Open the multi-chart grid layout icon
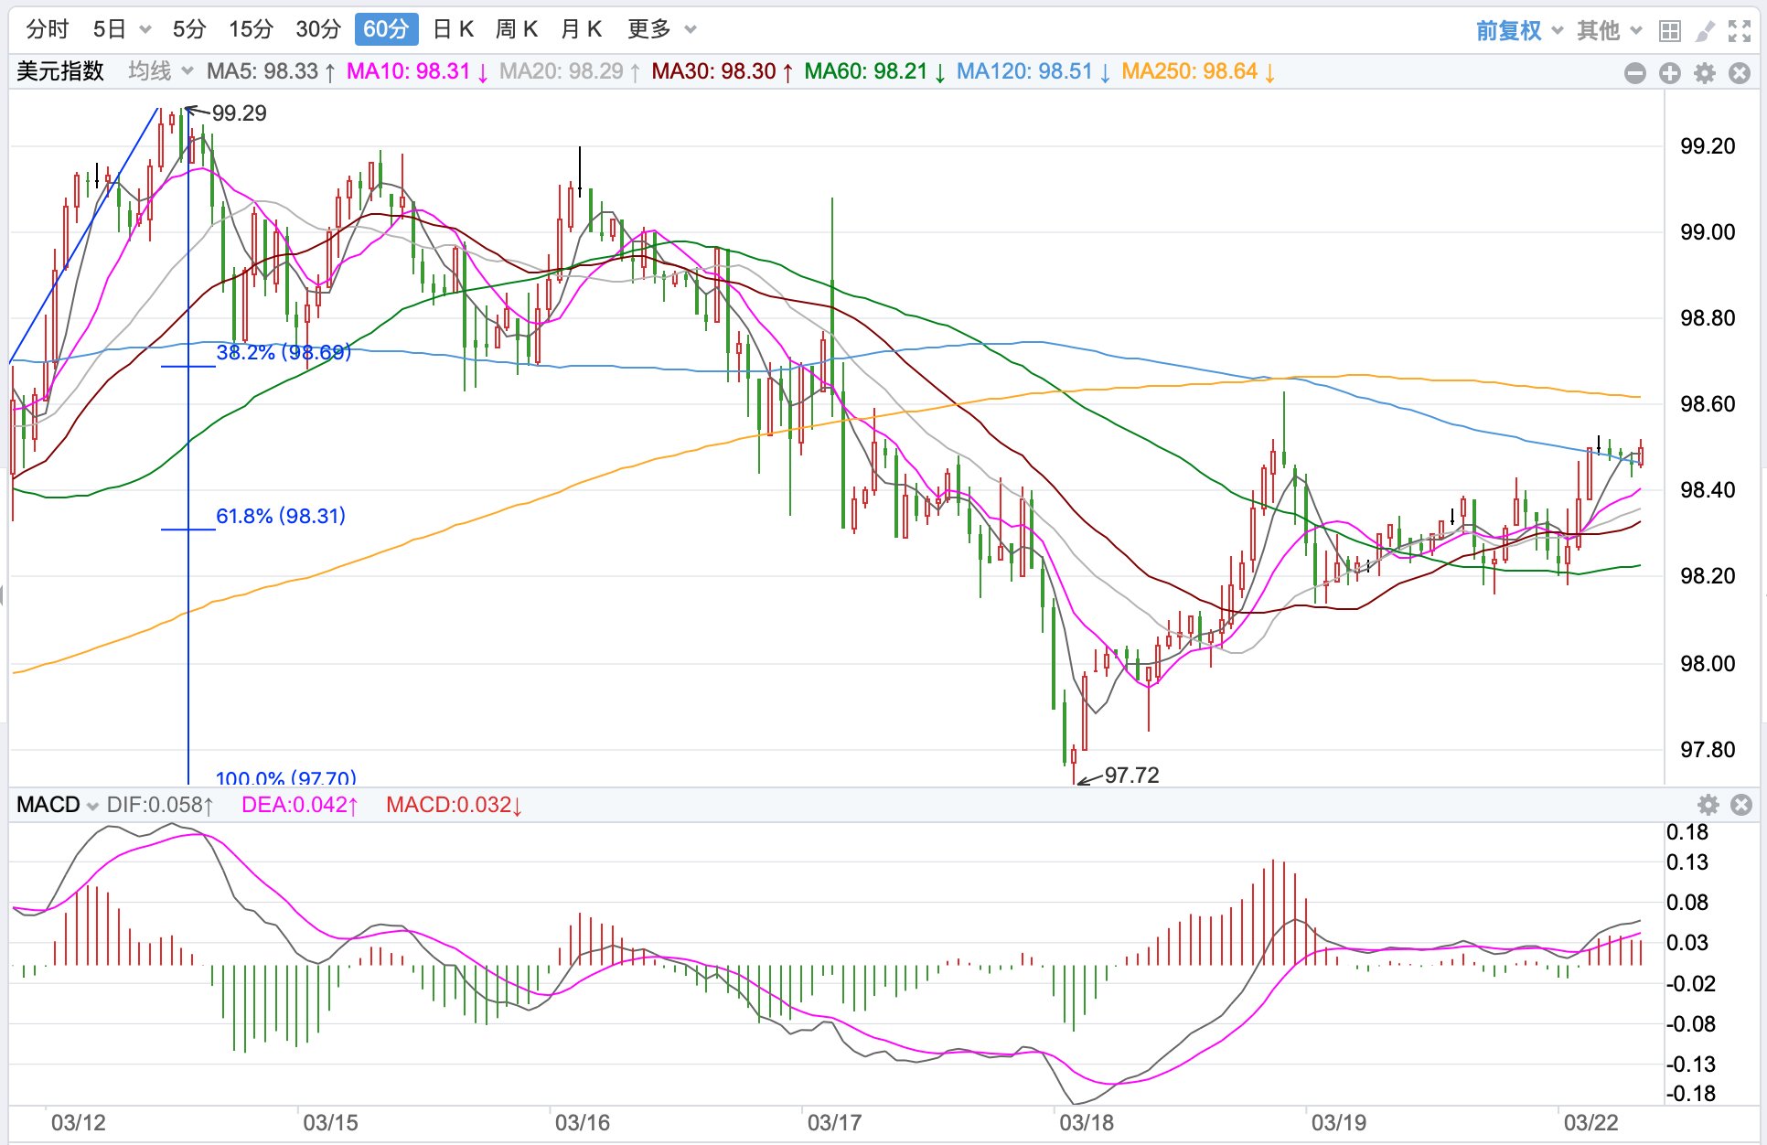The height and width of the screenshot is (1145, 1767). tap(1670, 31)
